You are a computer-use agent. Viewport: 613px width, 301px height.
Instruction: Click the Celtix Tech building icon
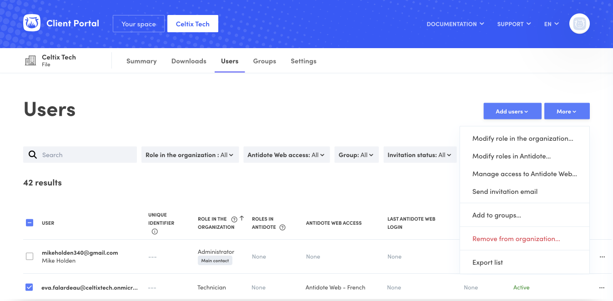(x=30, y=61)
